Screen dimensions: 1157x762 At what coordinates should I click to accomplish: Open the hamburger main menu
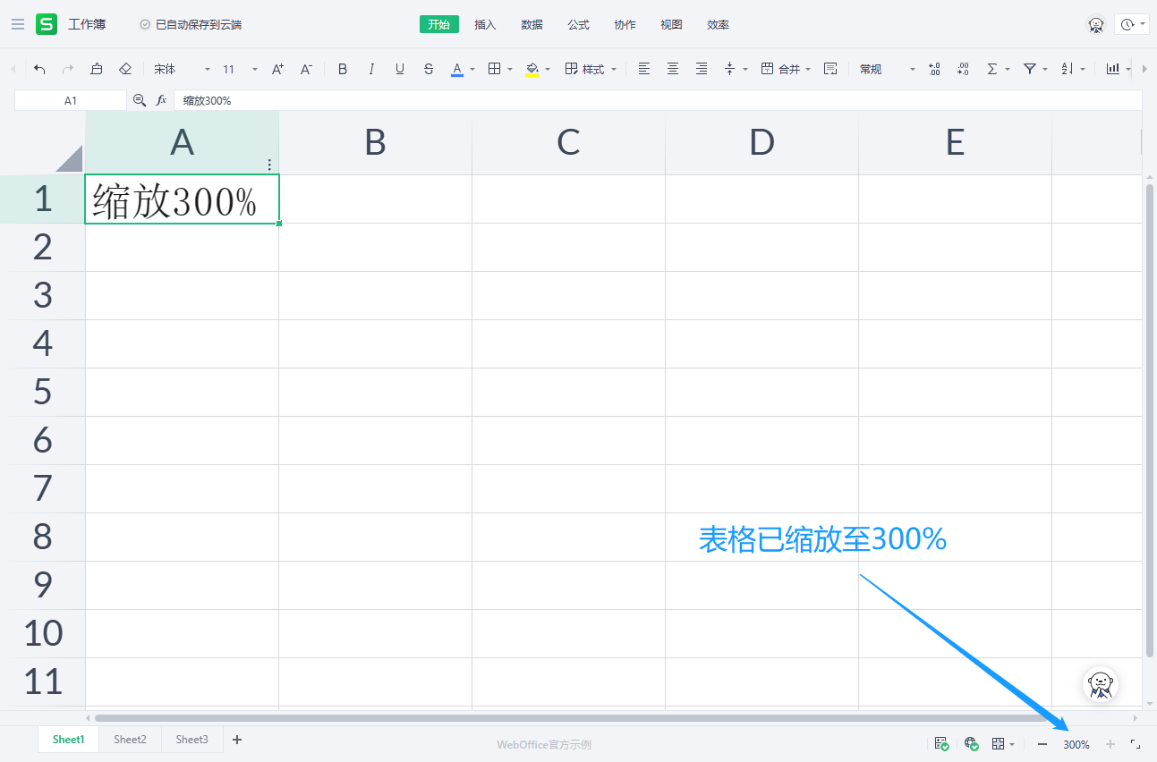tap(18, 24)
